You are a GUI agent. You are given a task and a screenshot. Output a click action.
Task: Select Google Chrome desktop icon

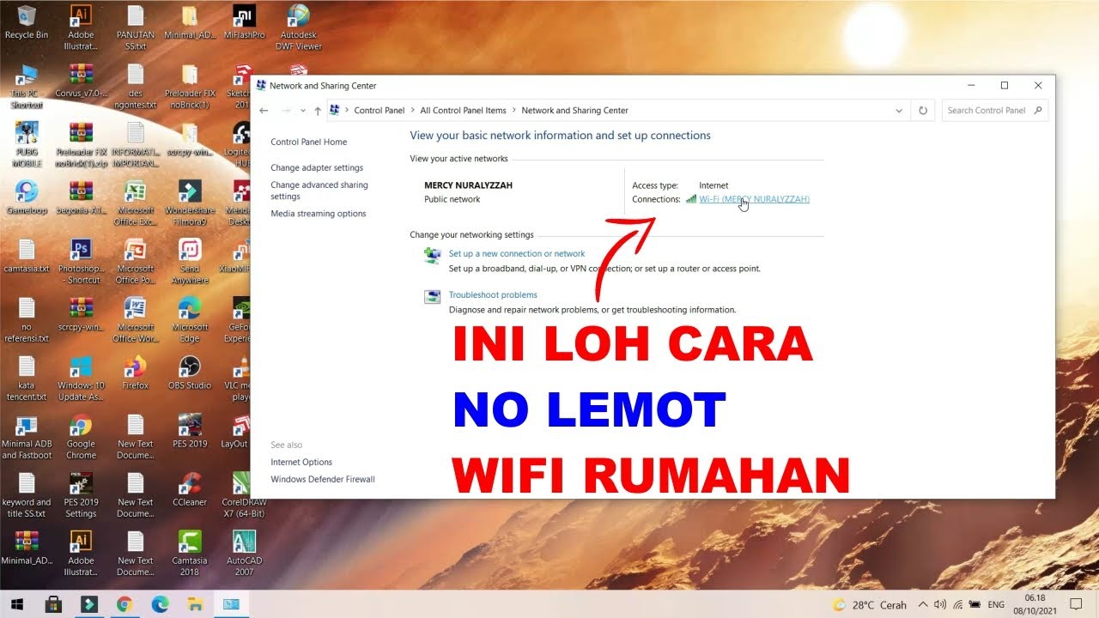(x=81, y=436)
